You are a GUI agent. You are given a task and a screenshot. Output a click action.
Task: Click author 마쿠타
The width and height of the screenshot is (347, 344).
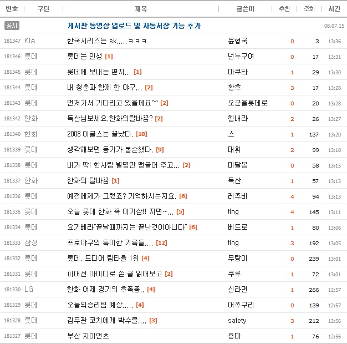tap(238, 72)
